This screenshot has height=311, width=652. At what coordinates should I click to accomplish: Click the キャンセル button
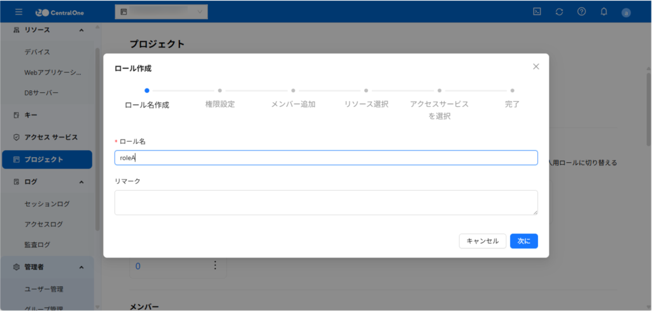tap(482, 241)
